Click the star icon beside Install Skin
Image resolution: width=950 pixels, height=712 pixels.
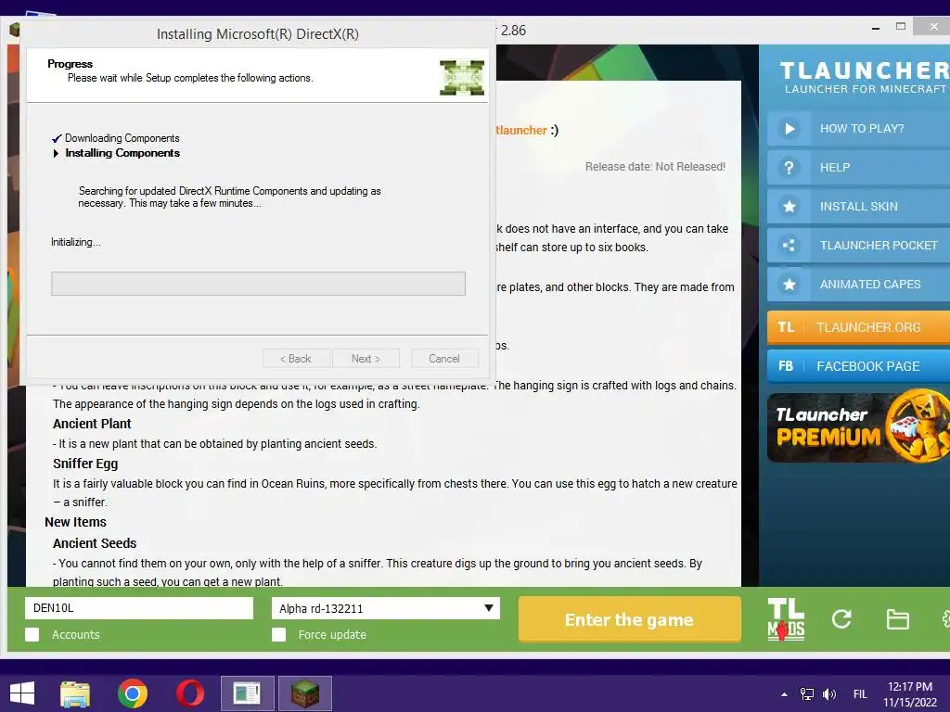tap(789, 207)
